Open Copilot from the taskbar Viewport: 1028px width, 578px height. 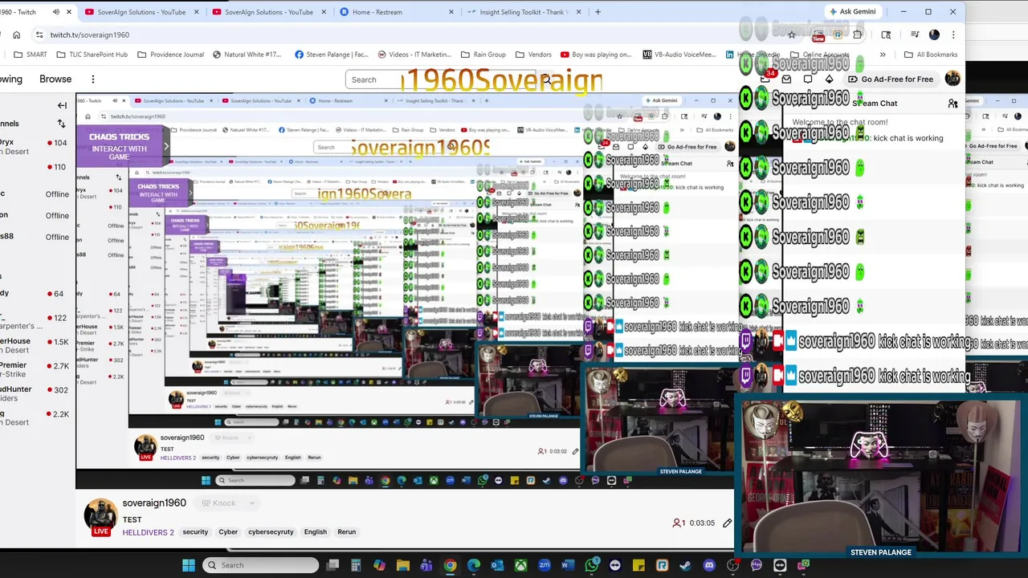coord(379,565)
